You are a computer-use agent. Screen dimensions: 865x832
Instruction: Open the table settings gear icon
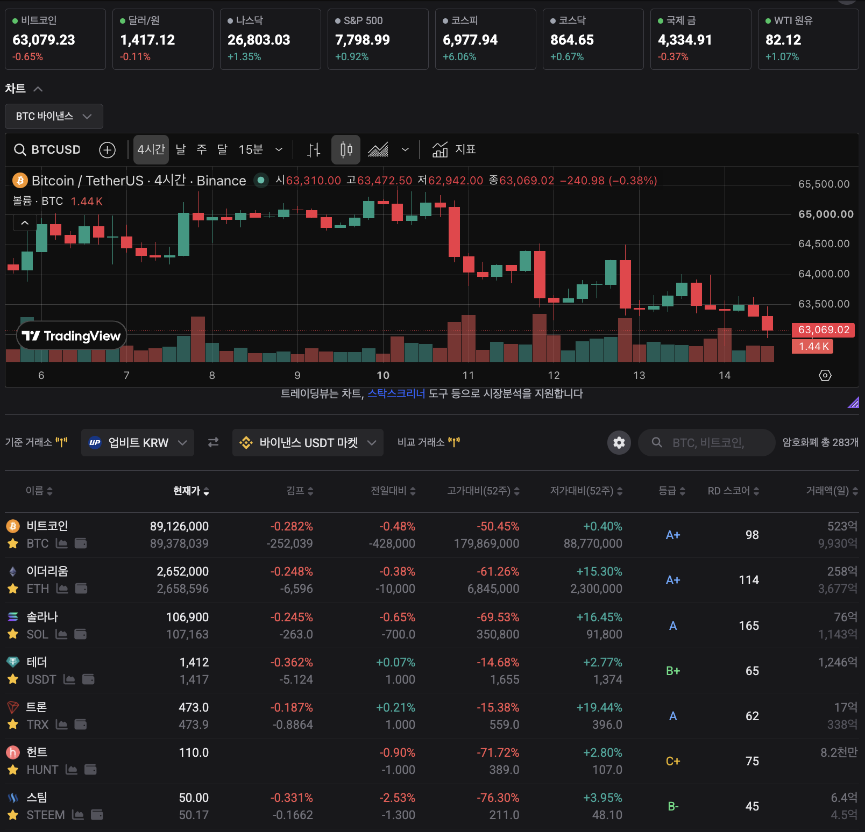coord(619,442)
